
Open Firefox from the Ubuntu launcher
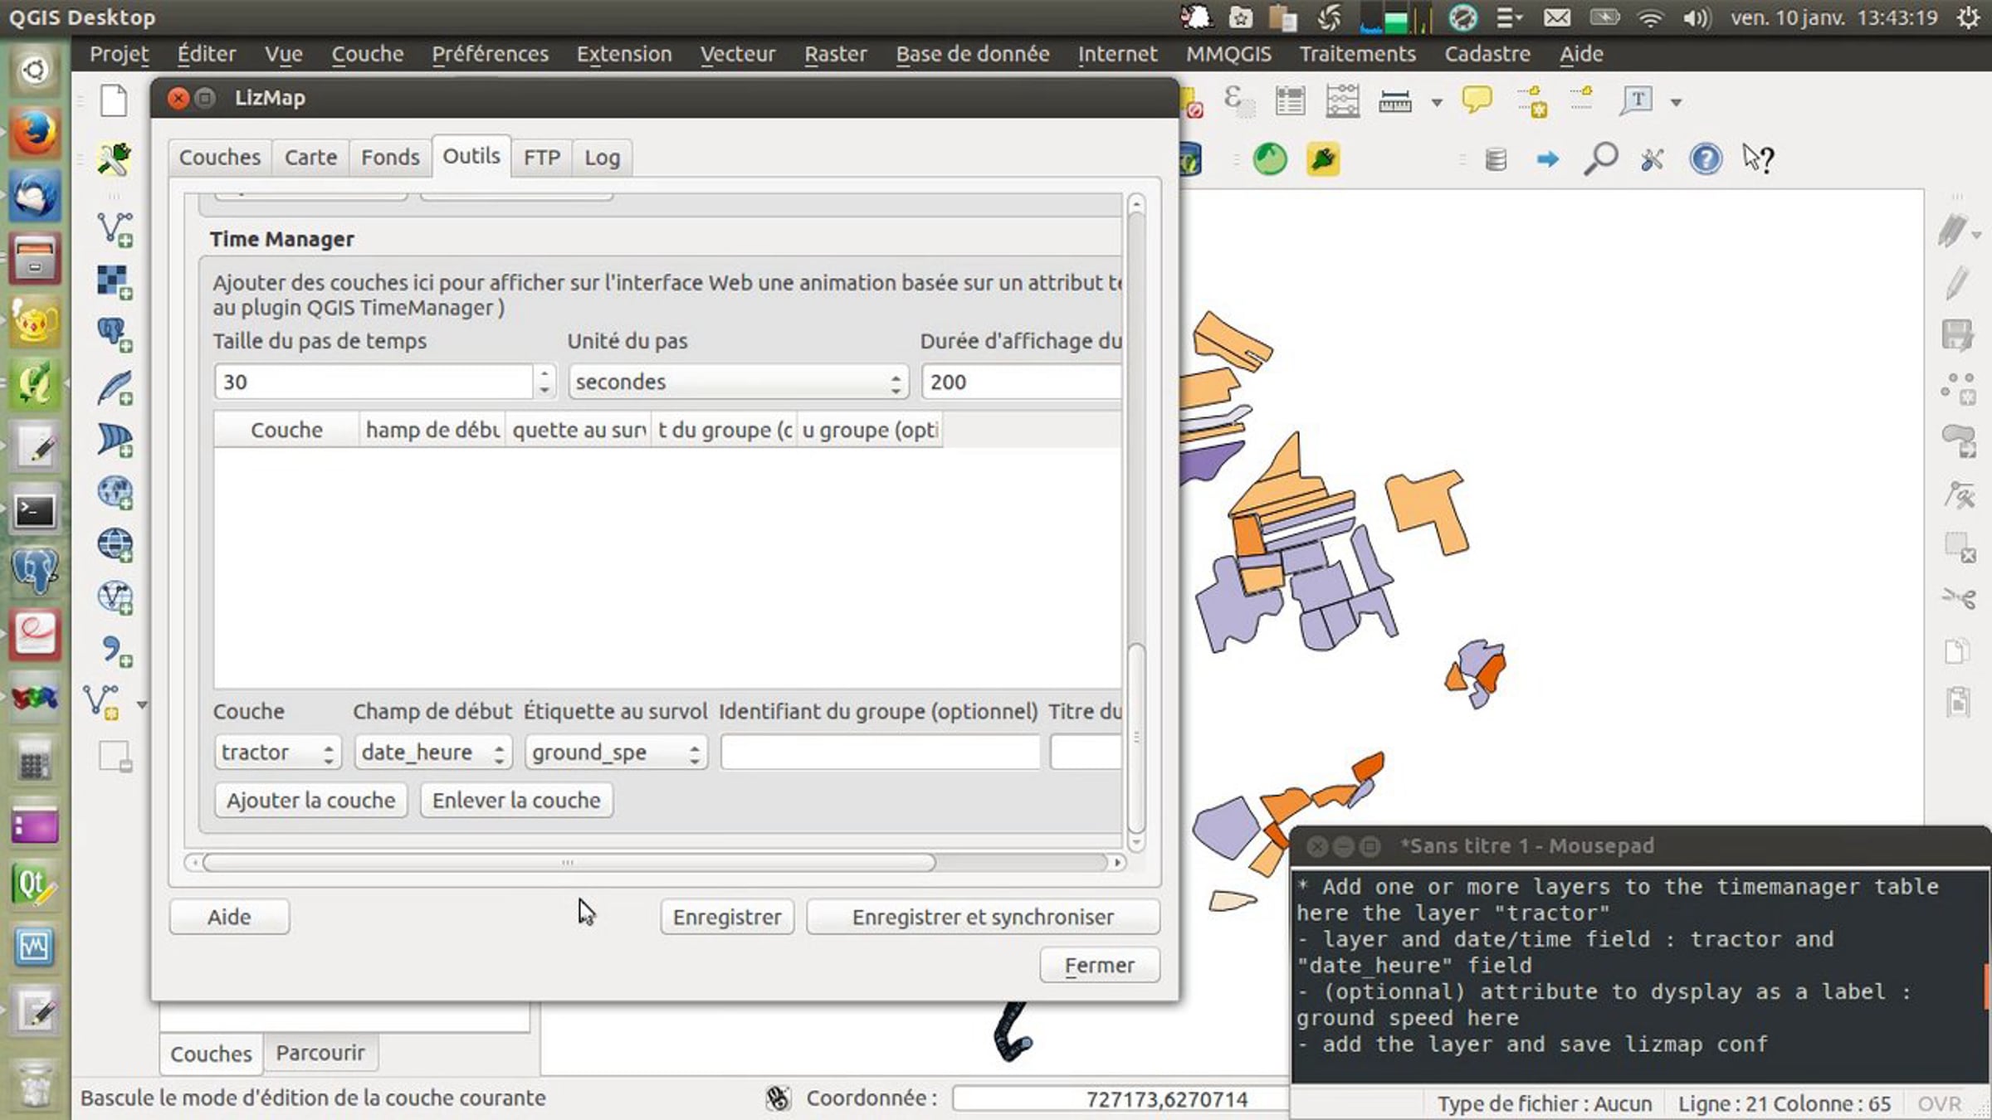34,133
